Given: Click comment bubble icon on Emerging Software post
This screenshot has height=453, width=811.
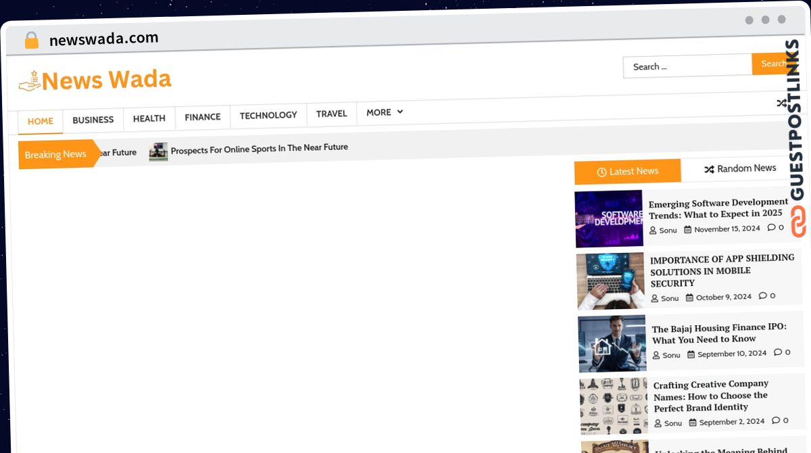Looking at the screenshot, I should 771,227.
